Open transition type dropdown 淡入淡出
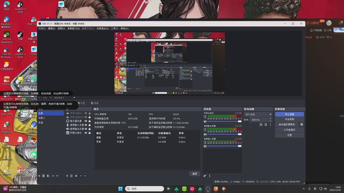344x193 pixels. pyautogui.click(x=258, y=115)
